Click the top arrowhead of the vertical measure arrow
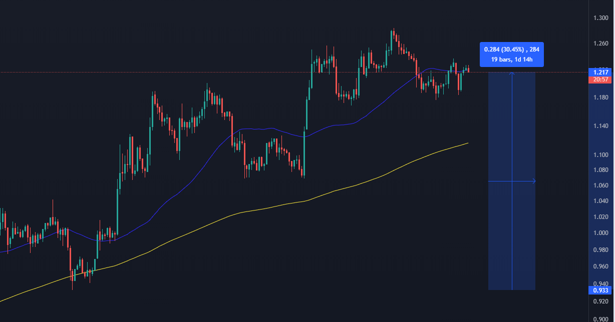 point(512,73)
